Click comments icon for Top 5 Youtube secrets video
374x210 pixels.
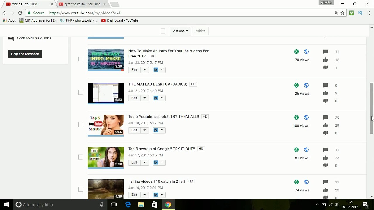325,118
